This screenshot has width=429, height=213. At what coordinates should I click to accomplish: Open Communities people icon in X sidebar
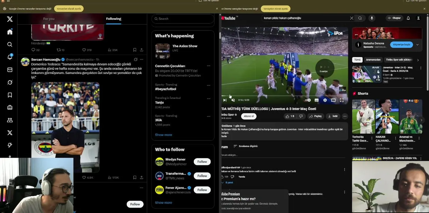(x=10, y=120)
